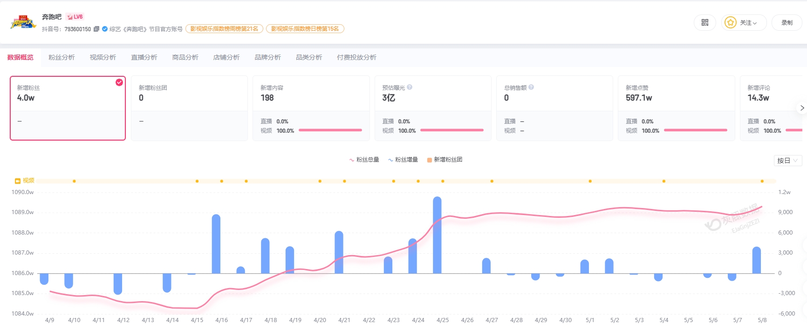
Task: Select the 总销售额 metric card
Action: pyautogui.click(x=554, y=108)
